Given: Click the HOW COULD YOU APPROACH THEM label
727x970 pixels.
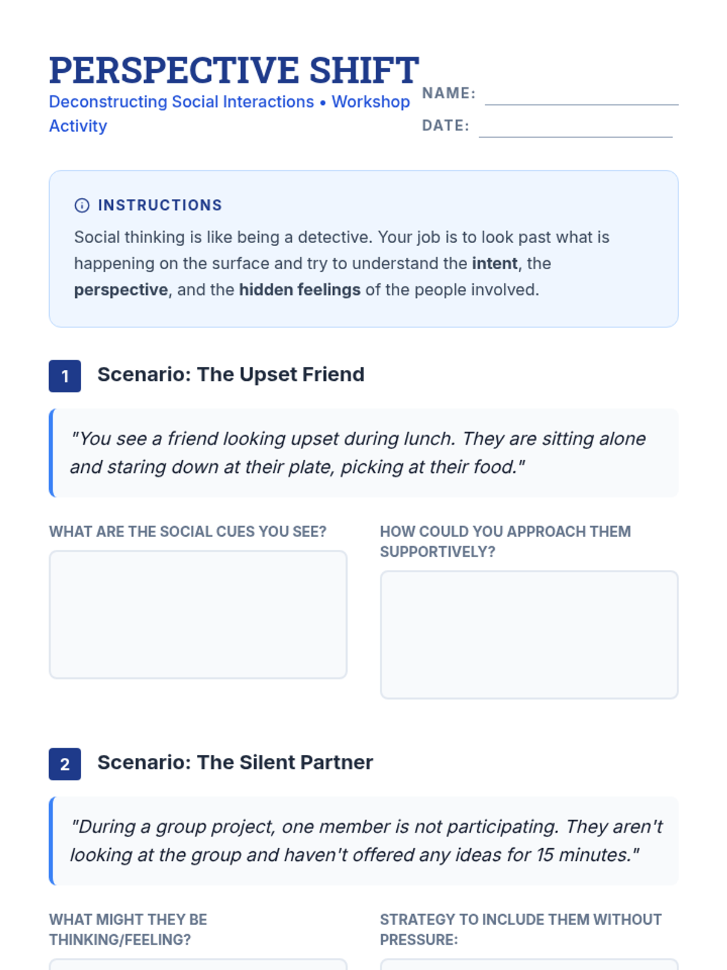Looking at the screenshot, I should click(505, 541).
